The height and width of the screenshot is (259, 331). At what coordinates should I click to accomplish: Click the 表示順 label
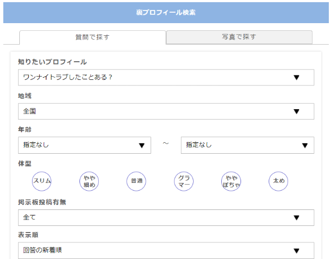pos(28,235)
